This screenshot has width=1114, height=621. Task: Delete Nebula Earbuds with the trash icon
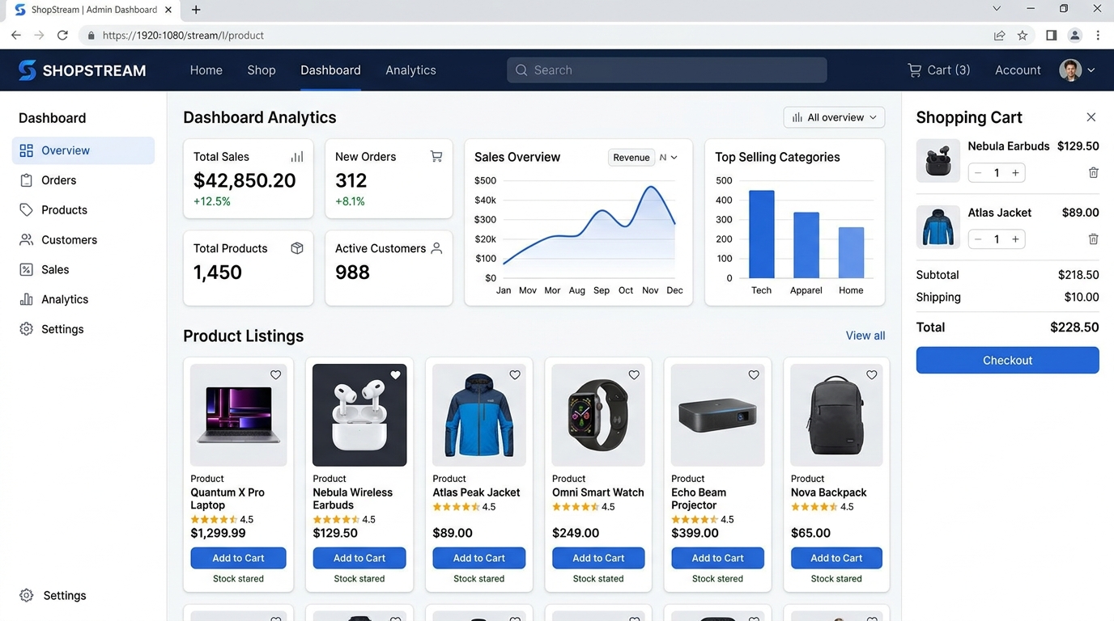1093,172
